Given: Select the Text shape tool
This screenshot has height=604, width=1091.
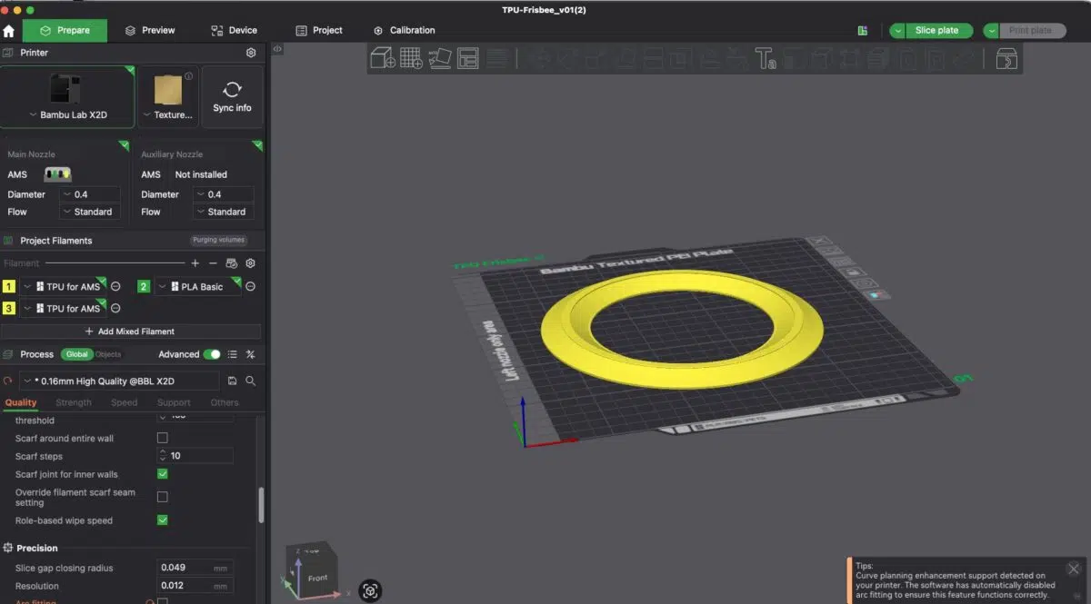Looking at the screenshot, I should point(766,59).
